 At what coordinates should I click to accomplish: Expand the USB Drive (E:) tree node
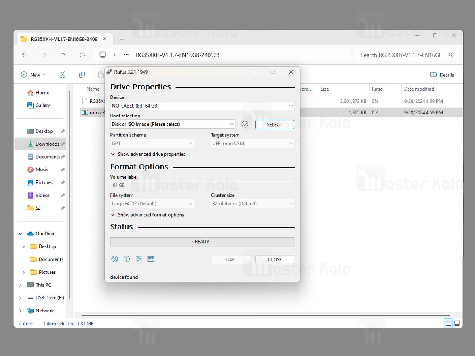pyautogui.click(x=21, y=298)
